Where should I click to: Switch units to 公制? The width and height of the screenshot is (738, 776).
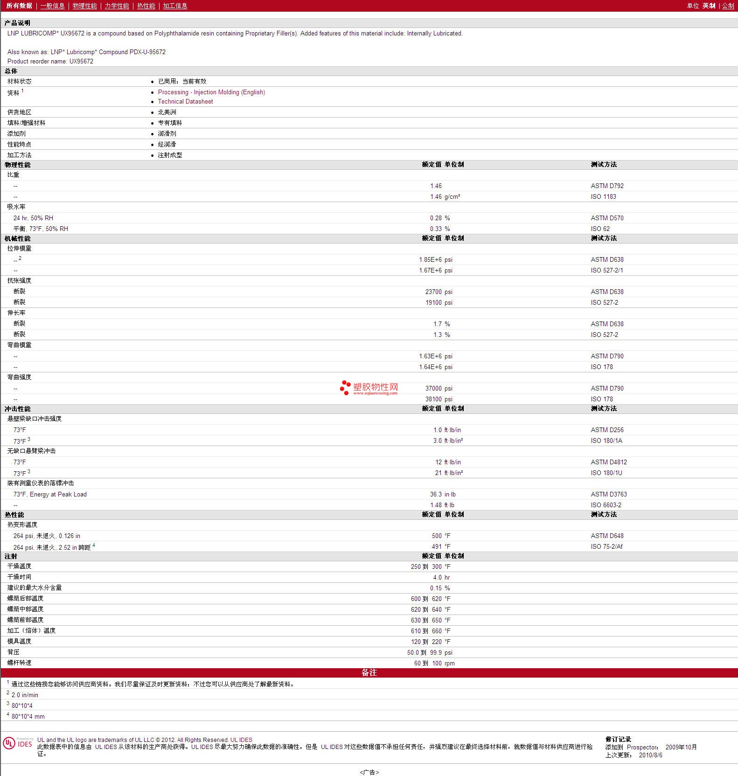tap(728, 6)
